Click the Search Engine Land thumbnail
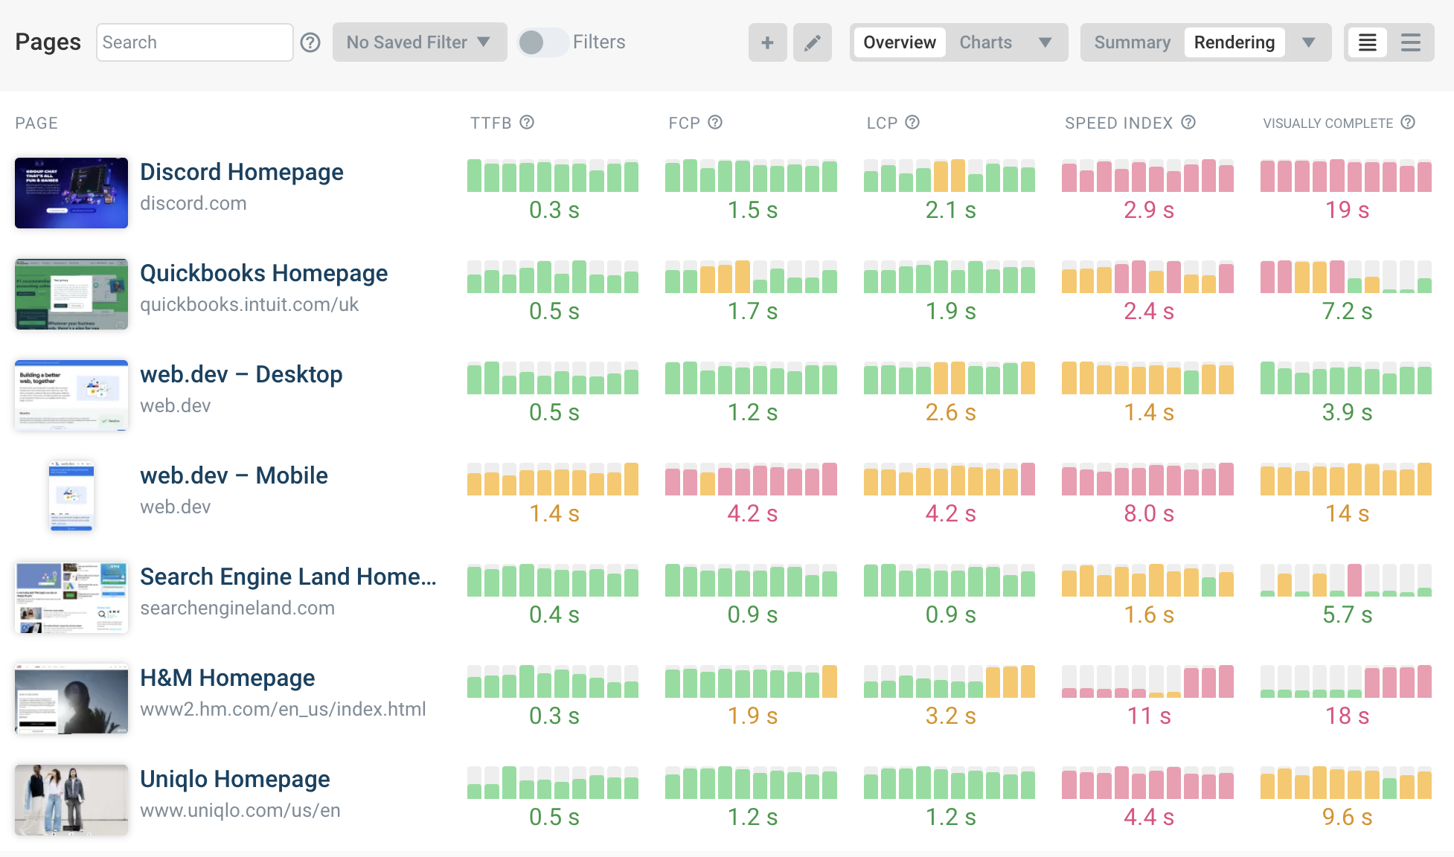1454x857 pixels. [71, 597]
